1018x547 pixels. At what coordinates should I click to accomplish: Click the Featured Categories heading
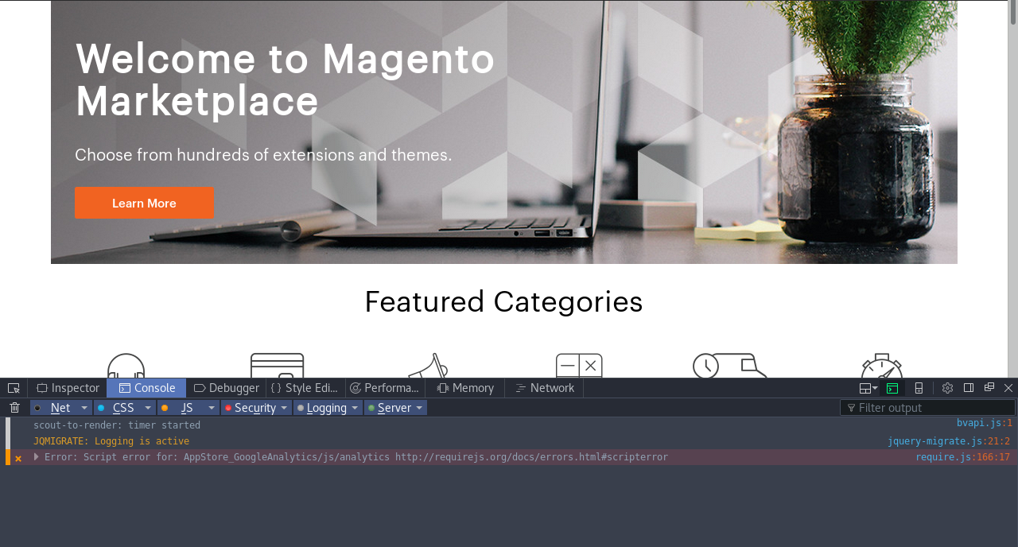pos(503,302)
